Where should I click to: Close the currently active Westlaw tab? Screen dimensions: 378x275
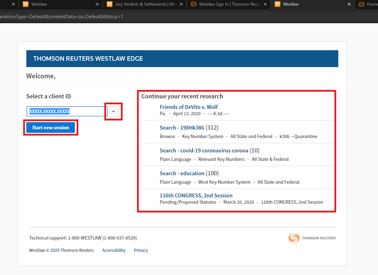pos(349,5)
